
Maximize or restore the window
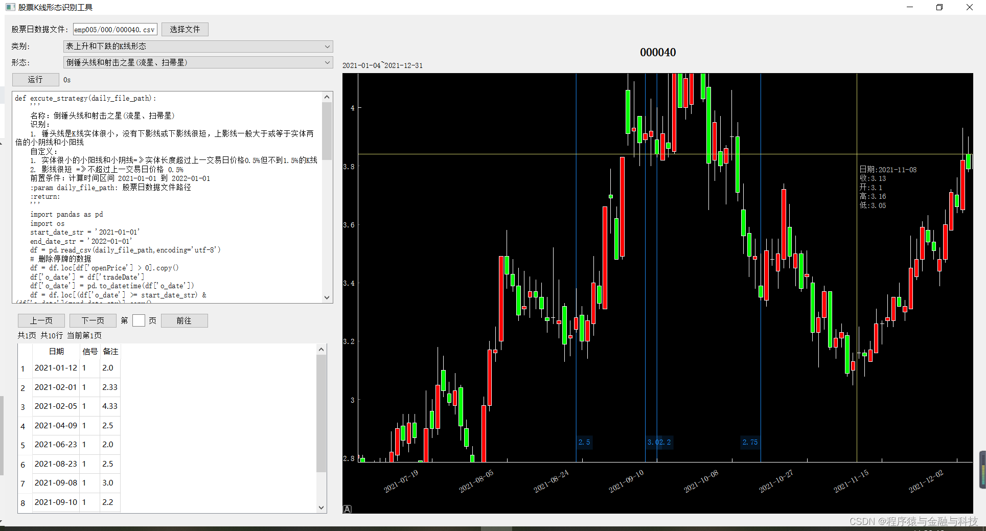[x=939, y=7]
